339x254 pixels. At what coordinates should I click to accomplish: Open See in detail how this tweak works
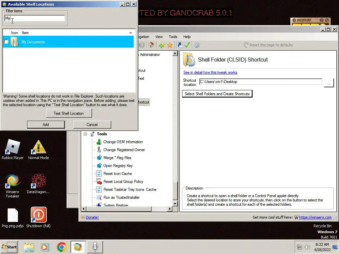[210, 72]
